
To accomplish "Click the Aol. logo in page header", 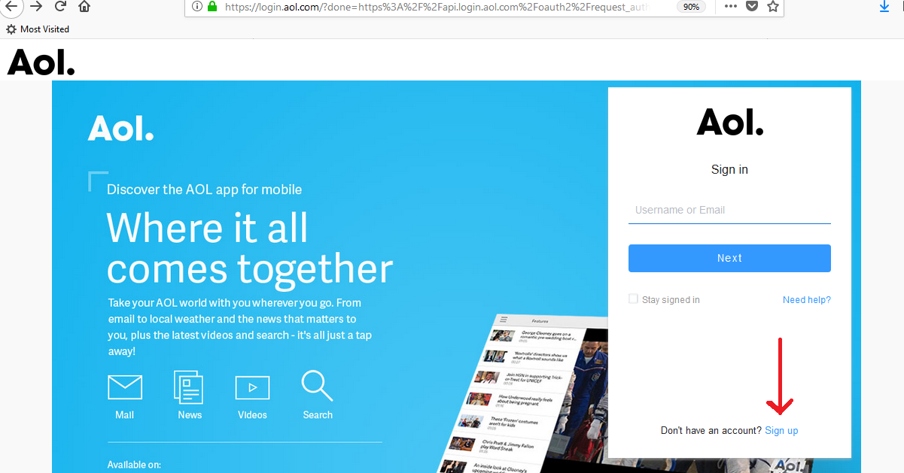I will [41, 62].
